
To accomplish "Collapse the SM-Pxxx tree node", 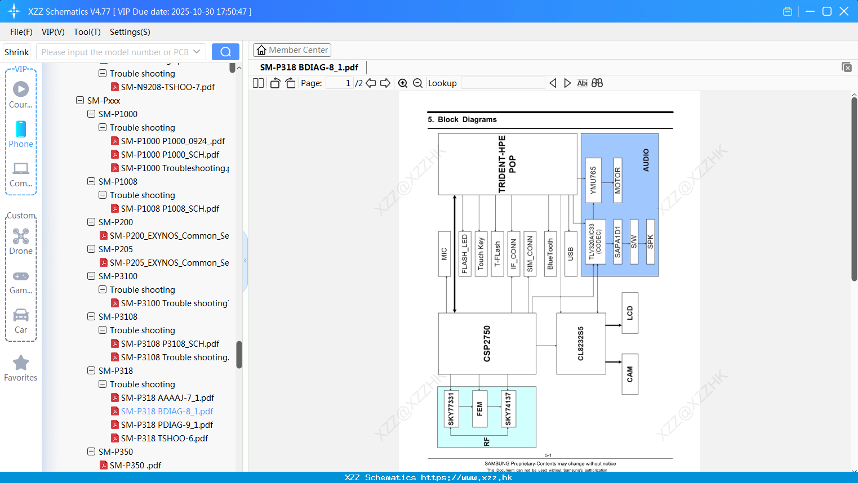I will pos(80,100).
